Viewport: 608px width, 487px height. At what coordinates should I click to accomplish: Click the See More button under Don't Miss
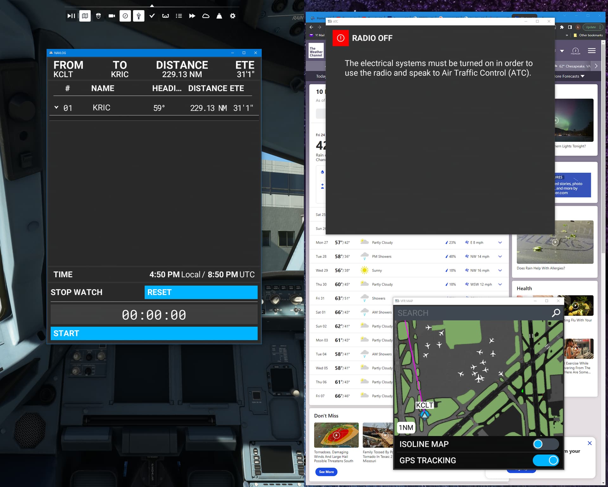point(326,472)
